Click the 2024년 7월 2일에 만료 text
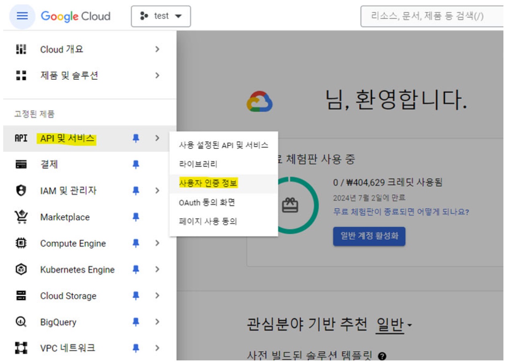Image resolution: width=505 pixels, height=362 pixels. coord(369,198)
